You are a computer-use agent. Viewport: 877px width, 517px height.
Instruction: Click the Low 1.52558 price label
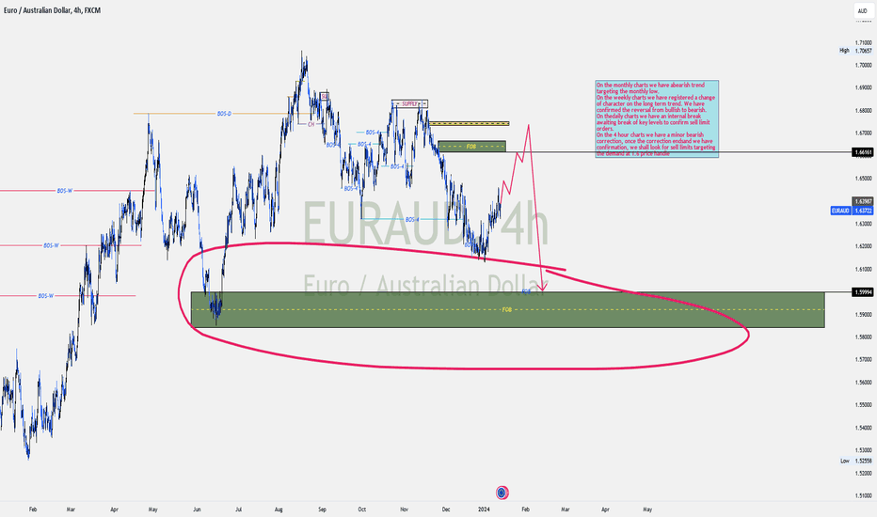coord(856,461)
